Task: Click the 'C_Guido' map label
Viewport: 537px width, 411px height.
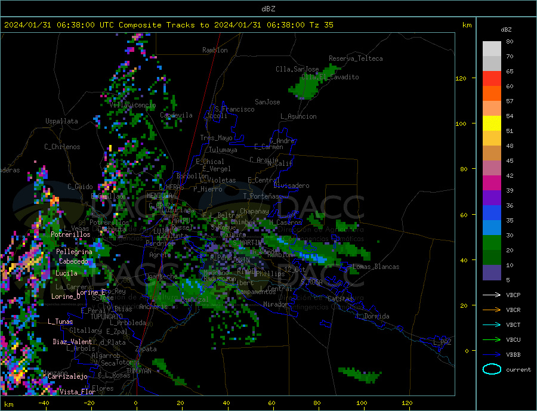Action: pos(80,187)
